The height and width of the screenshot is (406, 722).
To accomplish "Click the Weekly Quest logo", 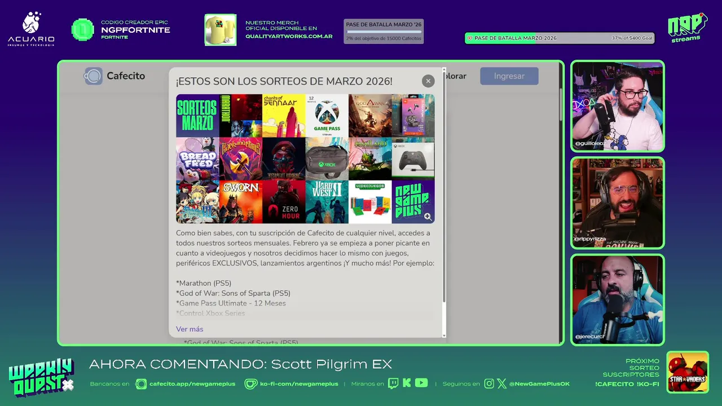I will pyautogui.click(x=41, y=378).
